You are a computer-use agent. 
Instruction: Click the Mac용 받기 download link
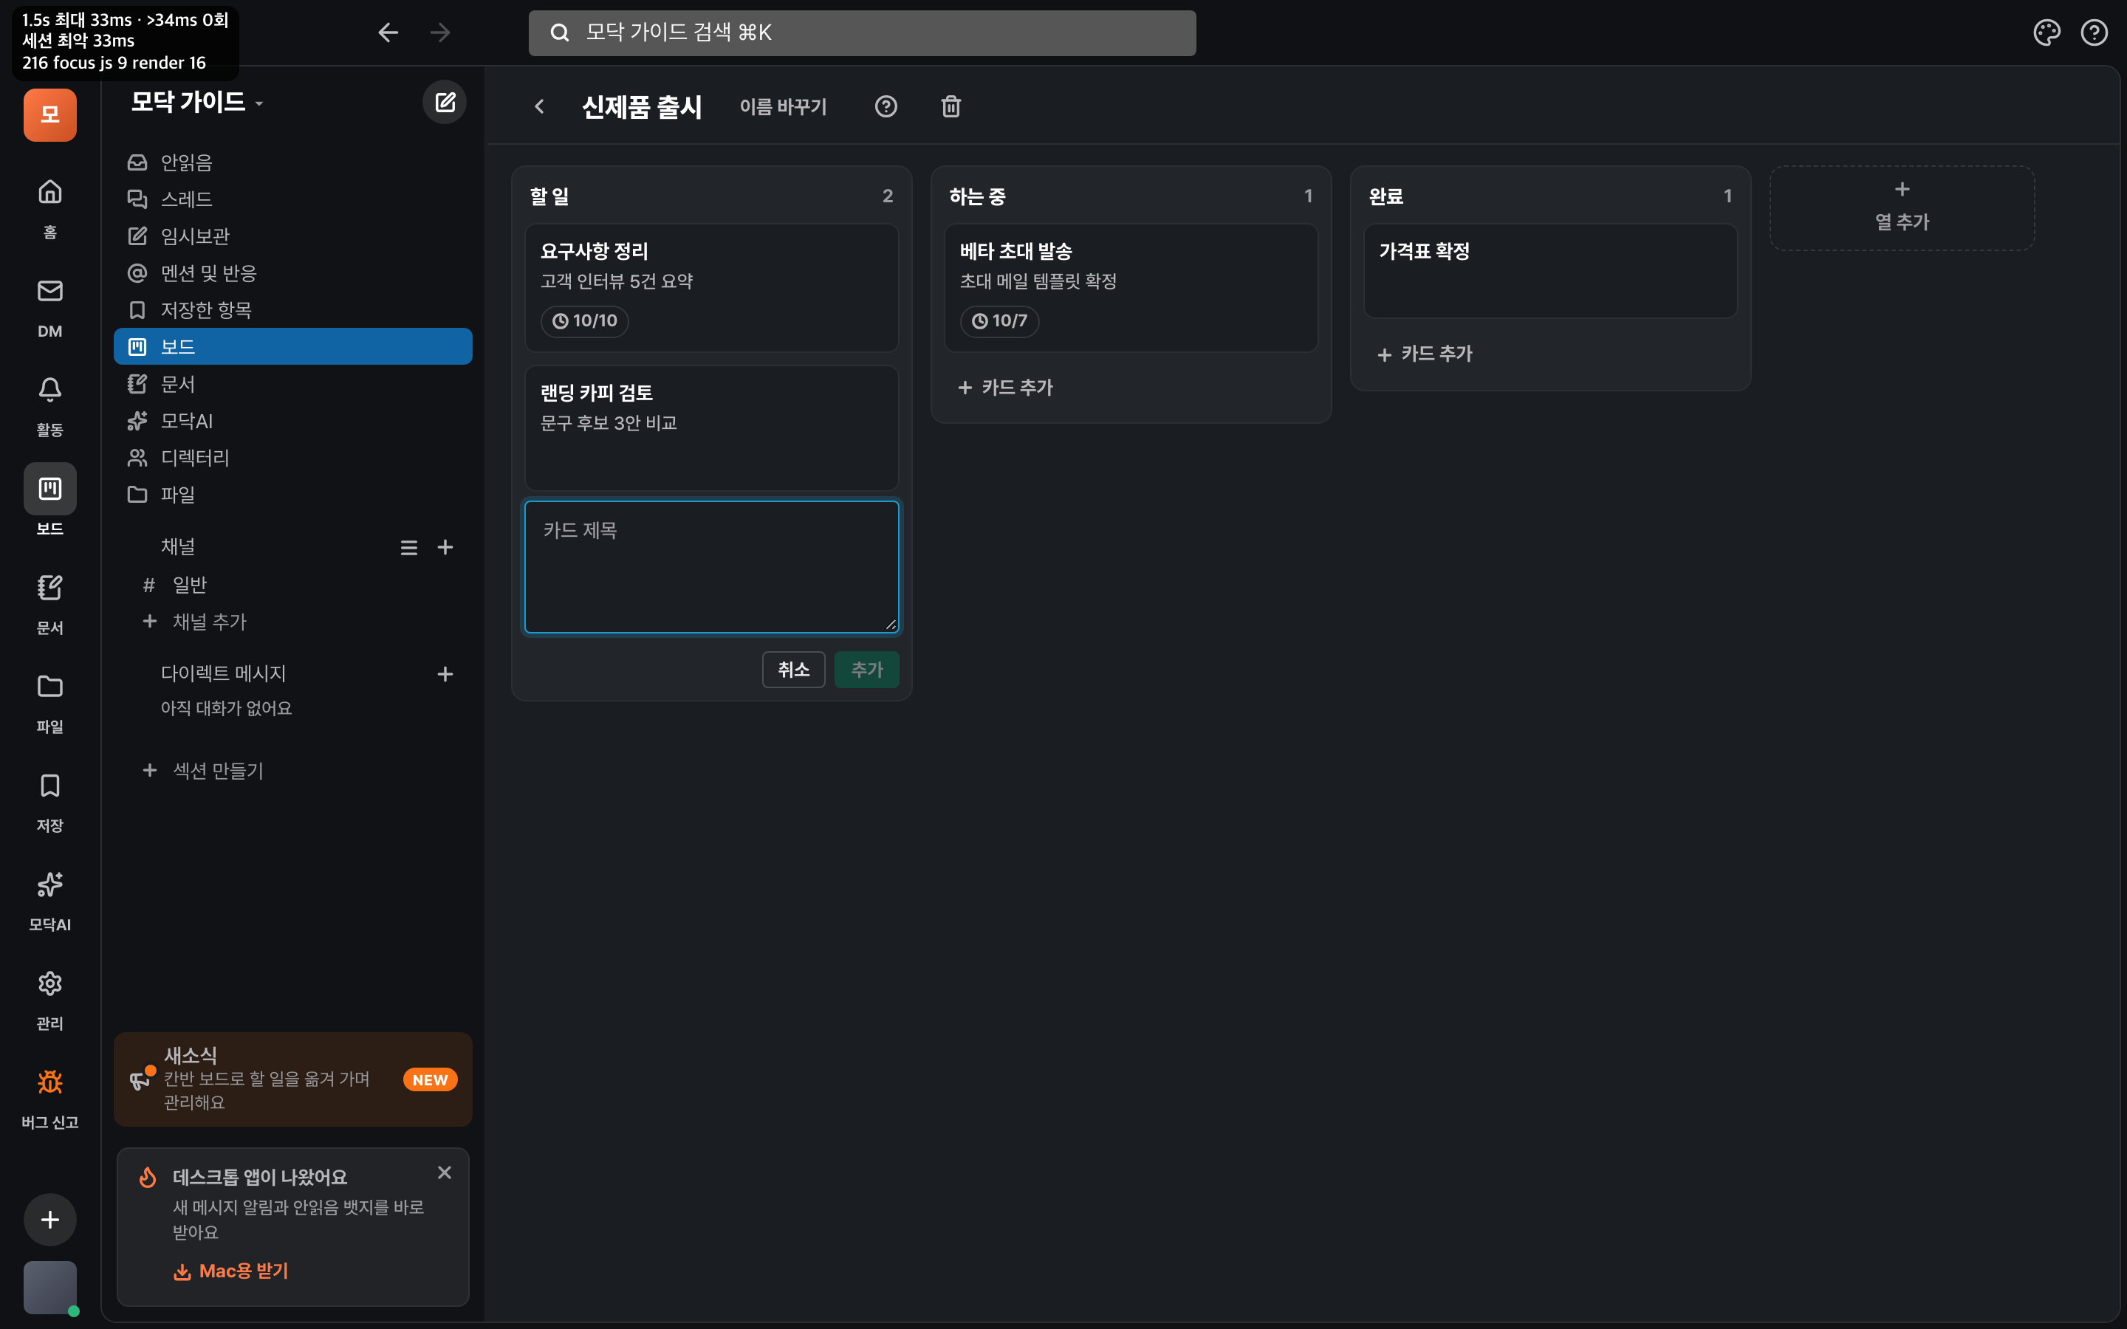pyautogui.click(x=231, y=1271)
